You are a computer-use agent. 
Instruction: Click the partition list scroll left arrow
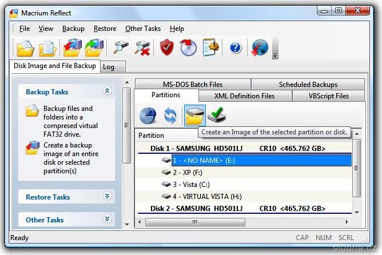pos(140,222)
